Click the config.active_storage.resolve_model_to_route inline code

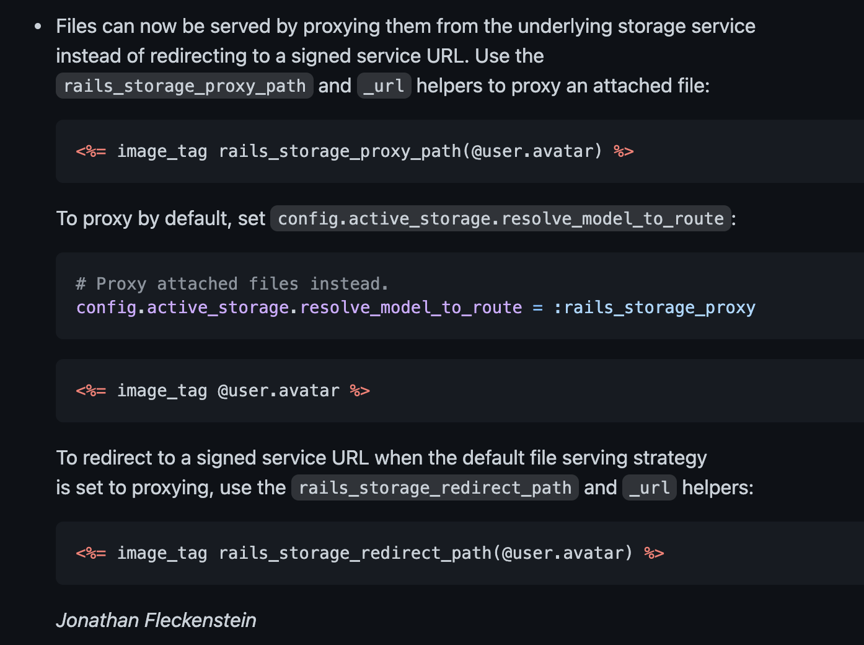(500, 218)
